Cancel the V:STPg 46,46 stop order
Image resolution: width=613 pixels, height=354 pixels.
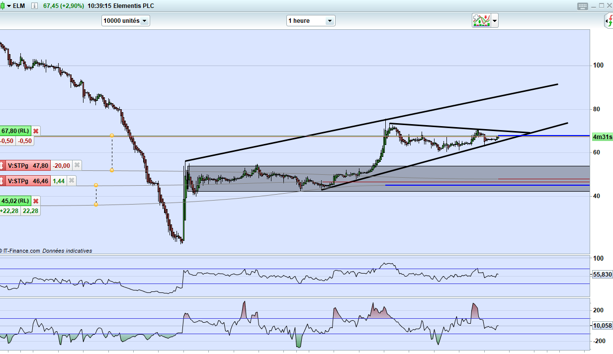(72, 181)
